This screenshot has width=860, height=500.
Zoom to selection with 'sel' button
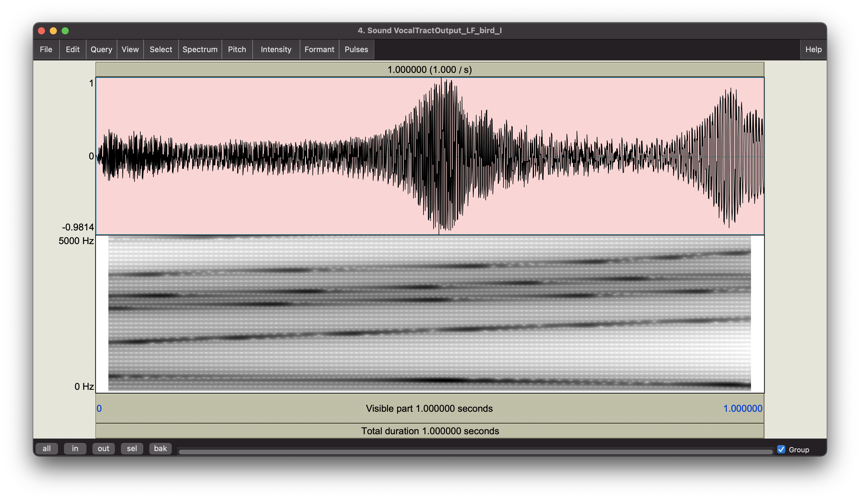[132, 448]
